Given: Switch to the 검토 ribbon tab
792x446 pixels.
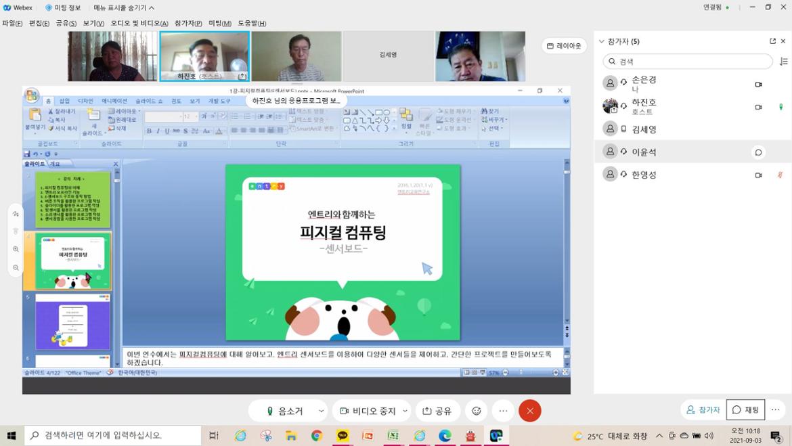Looking at the screenshot, I should pos(176,101).
